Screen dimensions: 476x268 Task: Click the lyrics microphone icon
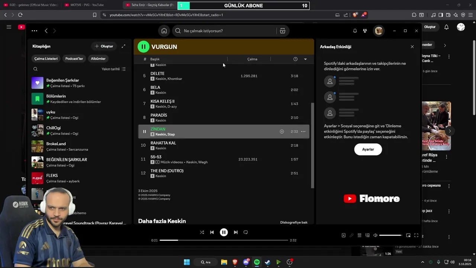click(x=351, y=235)
